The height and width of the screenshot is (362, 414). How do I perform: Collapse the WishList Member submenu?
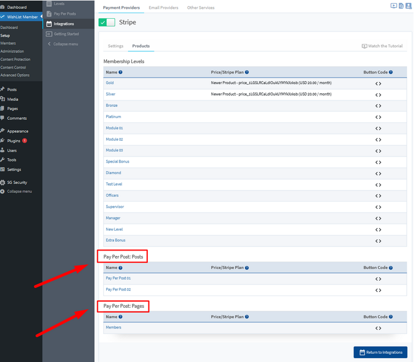pyautogui.click(x=63, y=44)
